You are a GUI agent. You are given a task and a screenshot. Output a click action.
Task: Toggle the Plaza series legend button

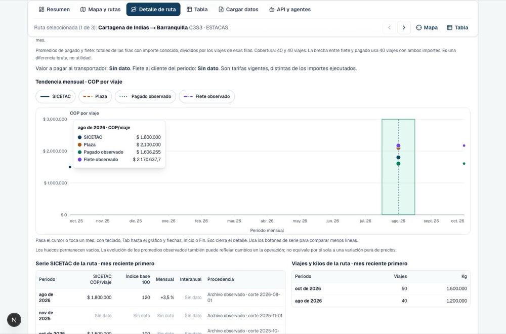(95, 96)
